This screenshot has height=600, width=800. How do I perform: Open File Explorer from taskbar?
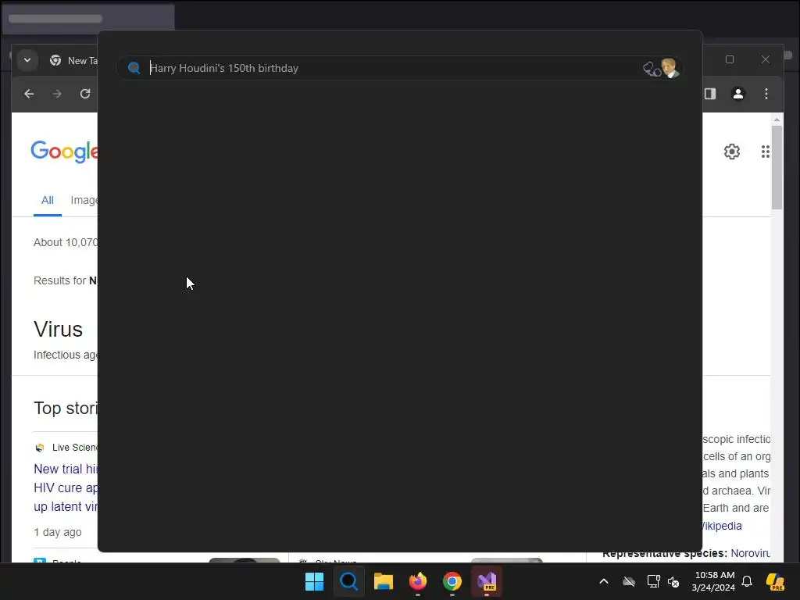[x=383, y=581]
